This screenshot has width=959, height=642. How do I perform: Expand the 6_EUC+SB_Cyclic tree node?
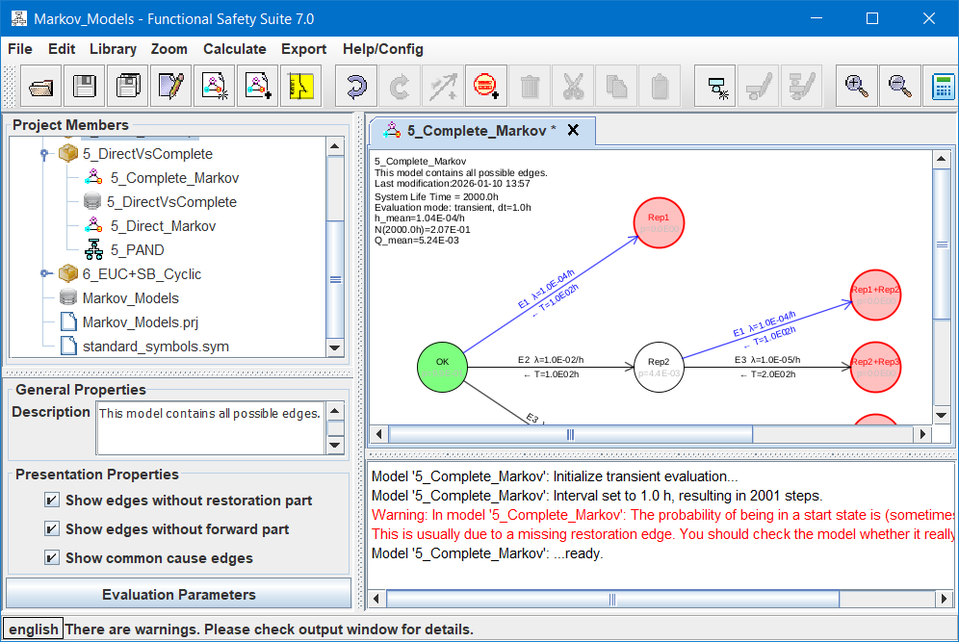click(x=44, y=274)
